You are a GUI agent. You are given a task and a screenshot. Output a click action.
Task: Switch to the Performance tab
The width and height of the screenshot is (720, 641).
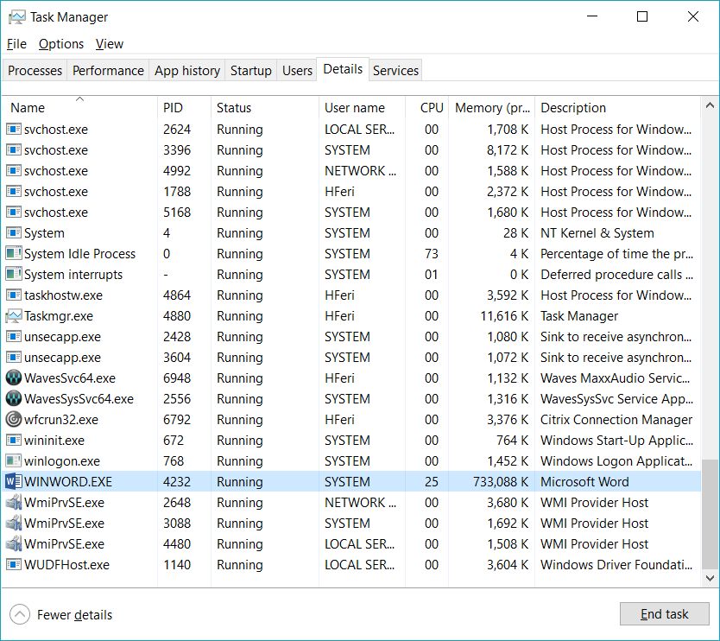tap(108, 70)
